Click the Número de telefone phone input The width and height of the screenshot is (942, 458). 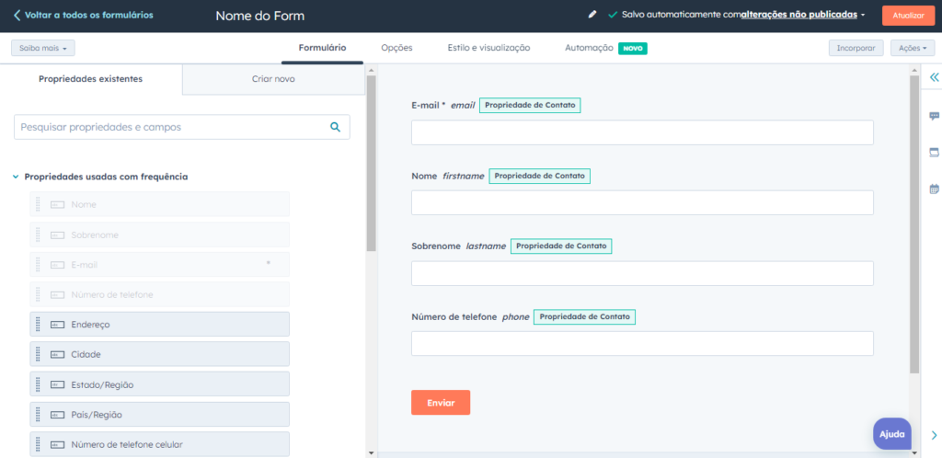642,343
